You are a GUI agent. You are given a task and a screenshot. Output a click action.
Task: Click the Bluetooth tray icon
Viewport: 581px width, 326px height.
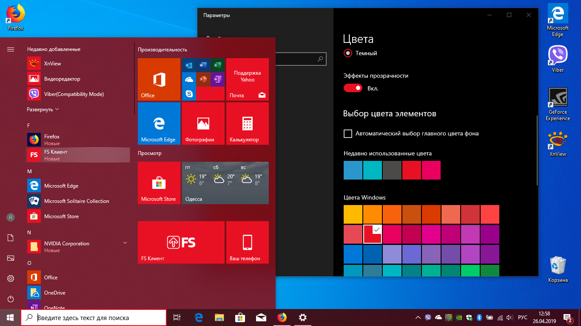coord(479,318)
